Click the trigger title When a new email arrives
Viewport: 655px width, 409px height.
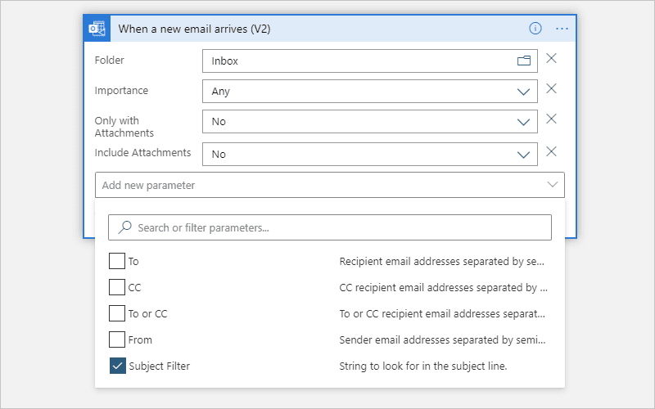point(194,29)
